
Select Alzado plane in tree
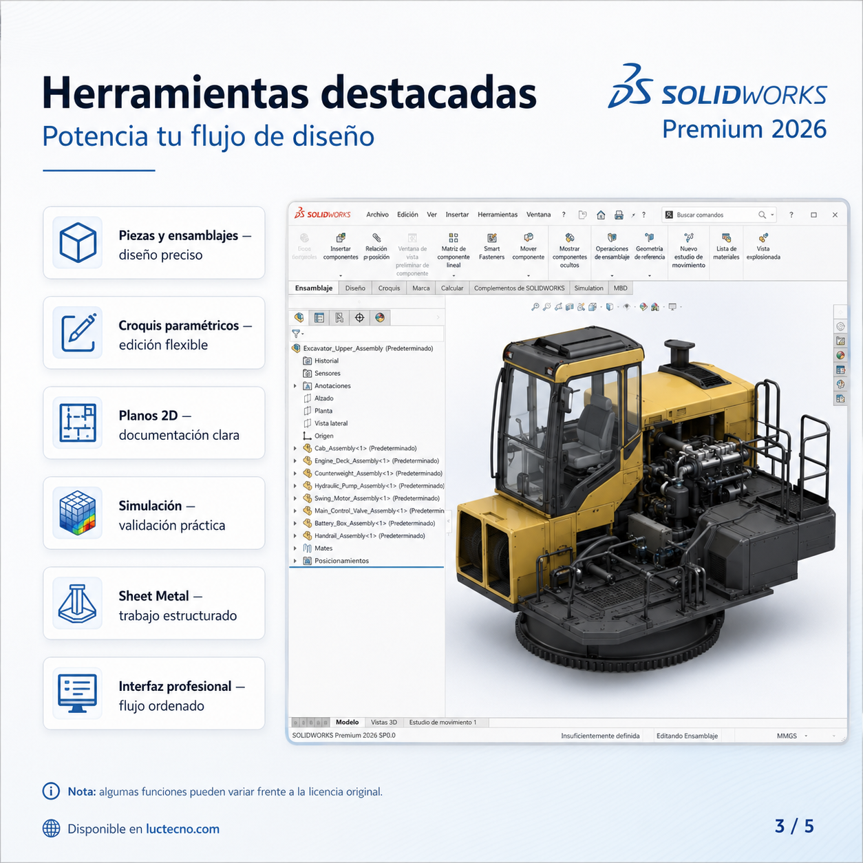pyautogui.click(x=318, y=398)
